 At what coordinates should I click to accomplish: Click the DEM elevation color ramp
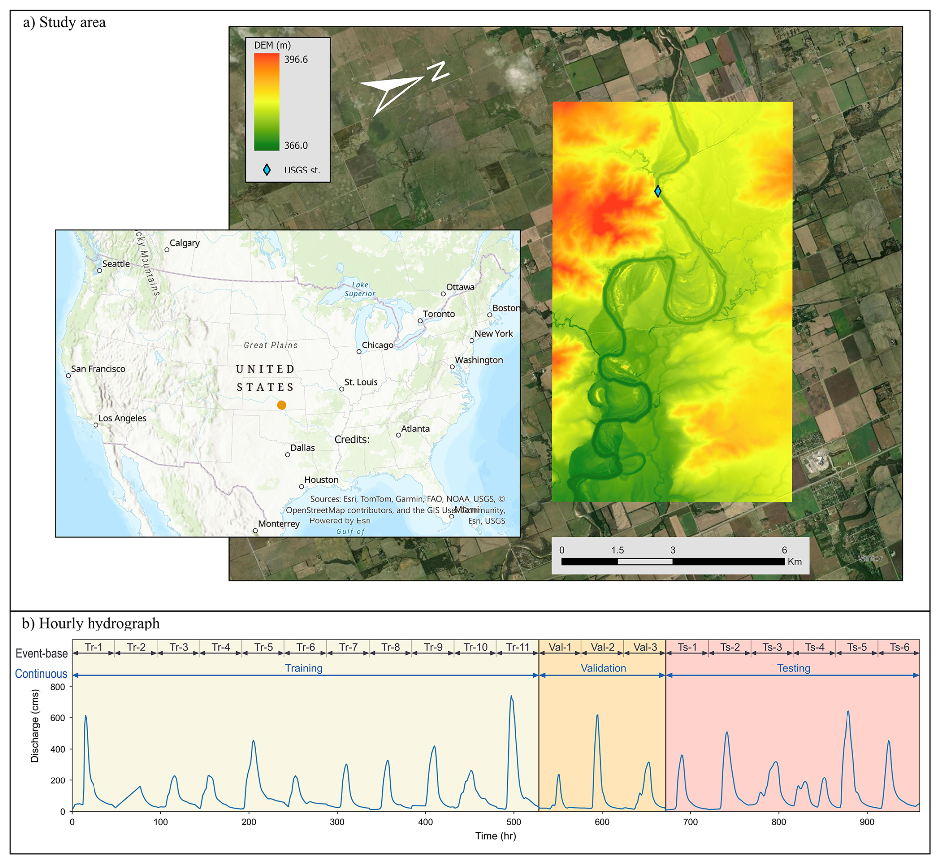click(x=266, y=102)
